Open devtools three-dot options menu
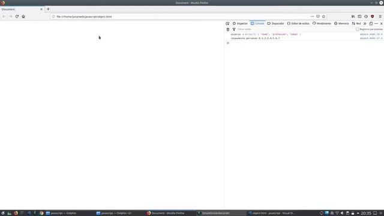The image size is (384, 216). (x=376, y=23)
